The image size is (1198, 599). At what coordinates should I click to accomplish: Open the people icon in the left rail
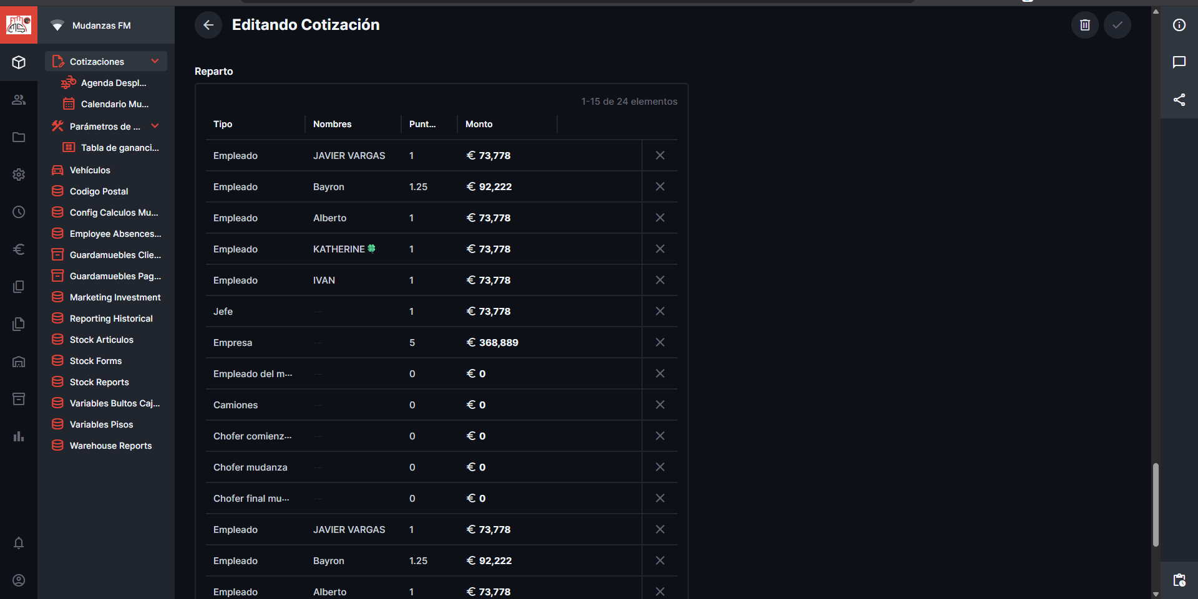19,100
